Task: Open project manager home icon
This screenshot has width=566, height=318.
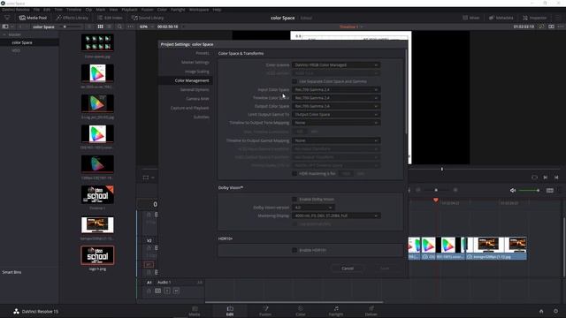Action: coord(541,311)
